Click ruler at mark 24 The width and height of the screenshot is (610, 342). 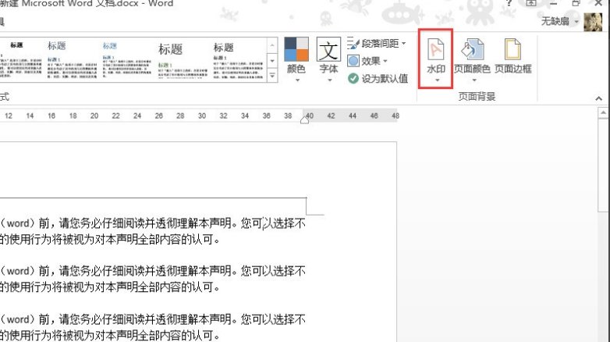137,116
